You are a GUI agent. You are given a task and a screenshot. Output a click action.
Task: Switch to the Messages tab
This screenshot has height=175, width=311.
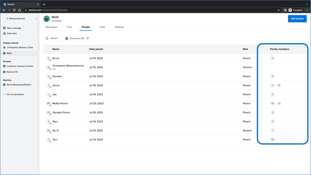click(x=51, y=27)
